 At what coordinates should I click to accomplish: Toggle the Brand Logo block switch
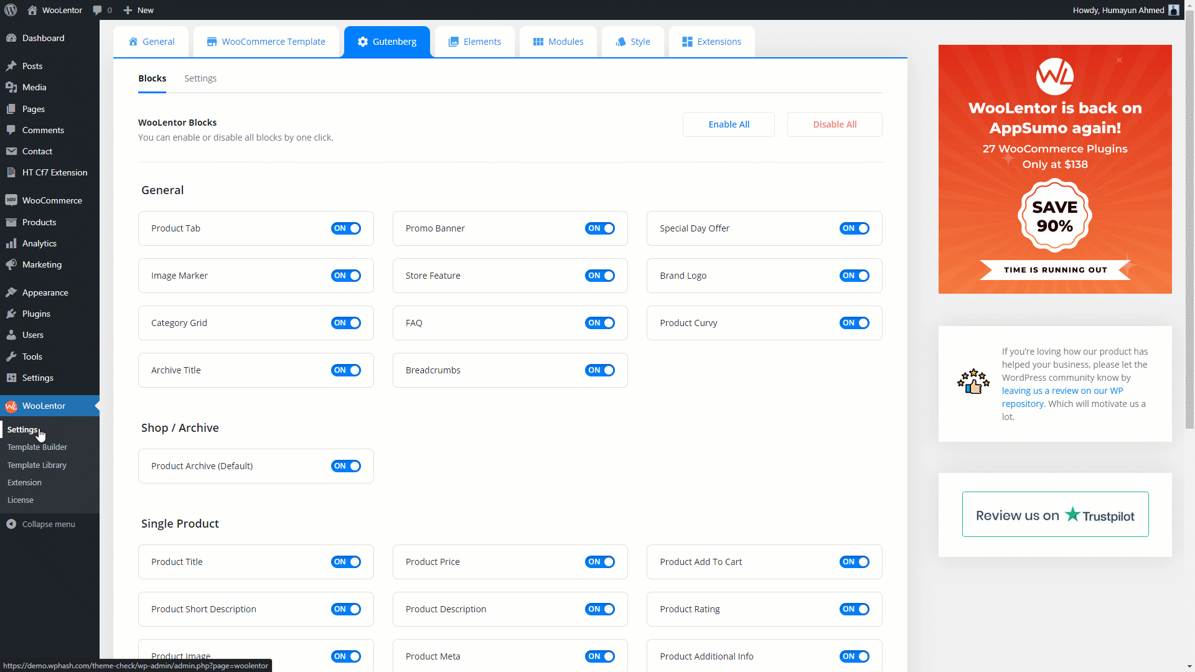tap(854, 276)
